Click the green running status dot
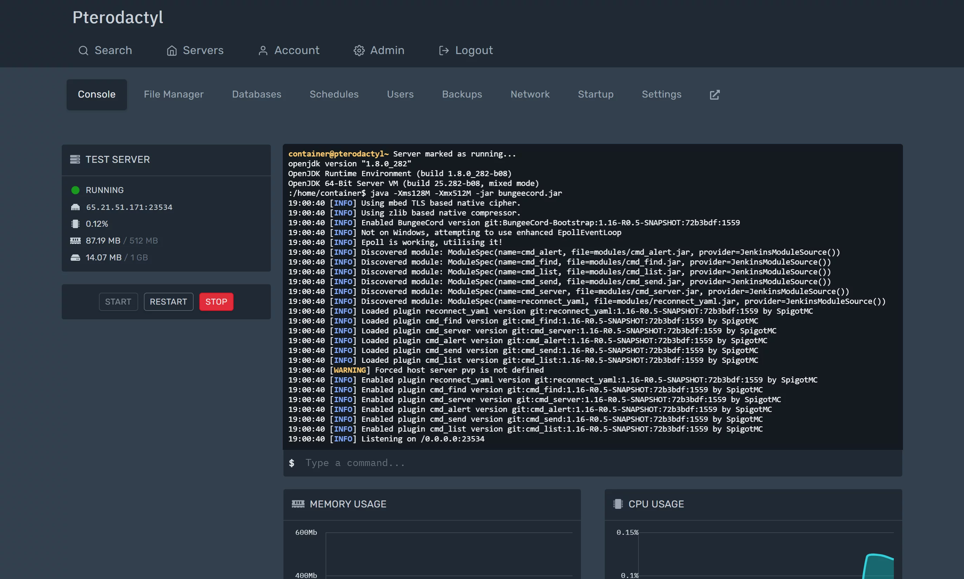 (x=75, y=191)
